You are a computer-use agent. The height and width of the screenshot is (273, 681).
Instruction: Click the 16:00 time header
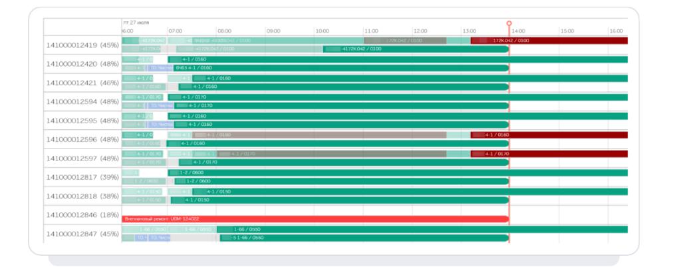616,31
